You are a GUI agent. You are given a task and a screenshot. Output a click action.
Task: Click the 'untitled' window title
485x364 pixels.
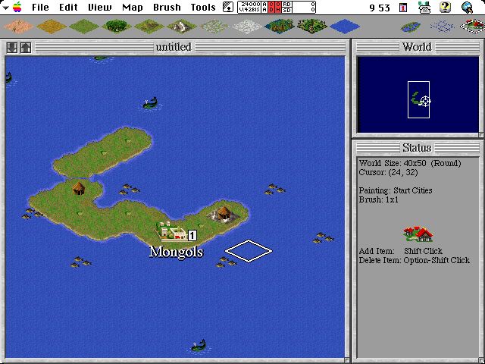174,47
